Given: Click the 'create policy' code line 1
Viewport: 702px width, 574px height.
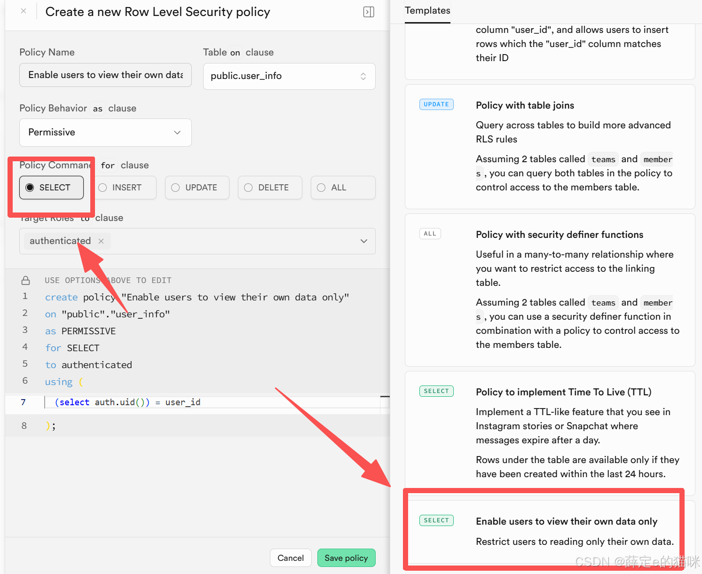Looking at the screenshot, I should (x=197, y=298).
